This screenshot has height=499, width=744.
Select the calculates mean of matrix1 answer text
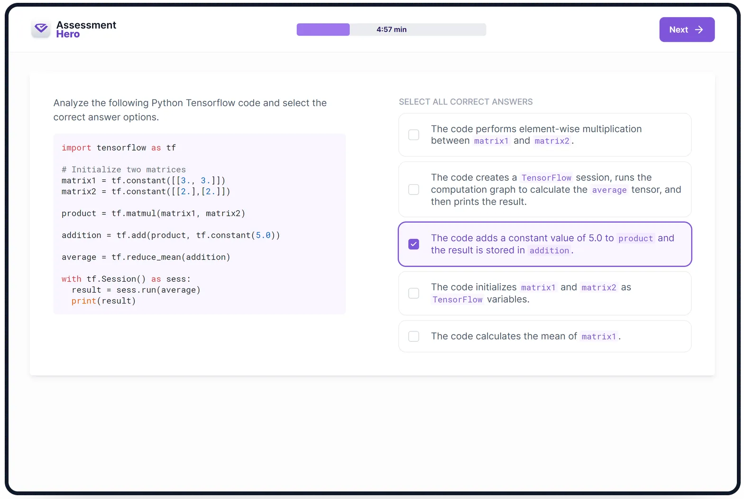pos(526,336)
